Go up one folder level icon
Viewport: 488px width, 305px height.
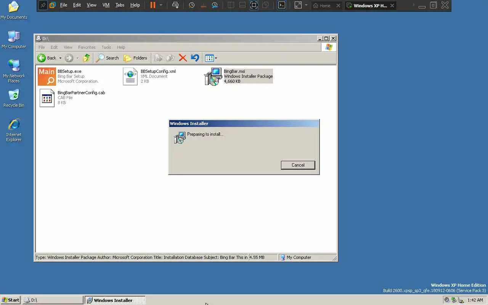(87, 58)
